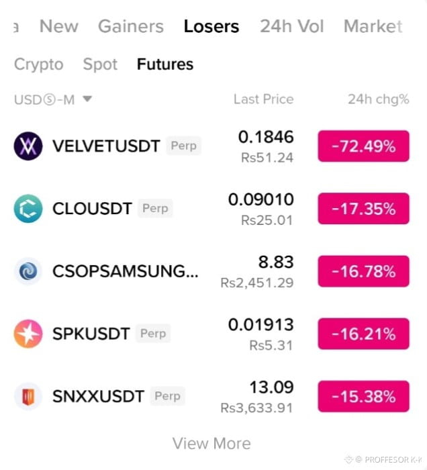The image size is (427, 470).
Task: Sort by Last Price column header
Action: pos(264,99)
